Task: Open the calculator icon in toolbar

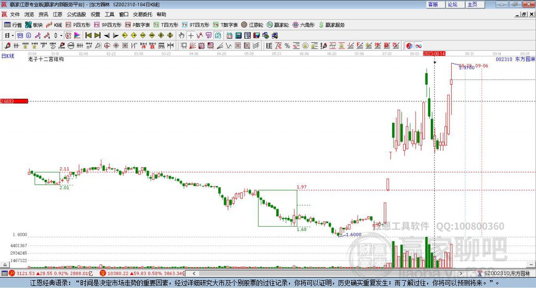Action: (x=238, y=36)
